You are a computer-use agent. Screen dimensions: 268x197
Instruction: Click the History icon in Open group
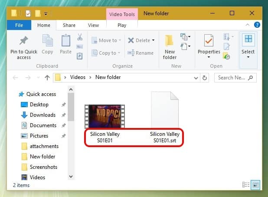[x=226, y=56]
